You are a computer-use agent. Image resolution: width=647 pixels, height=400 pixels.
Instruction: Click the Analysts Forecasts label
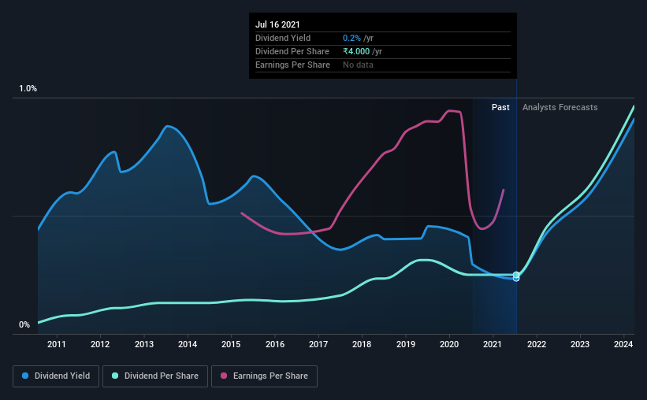(560, 107)
